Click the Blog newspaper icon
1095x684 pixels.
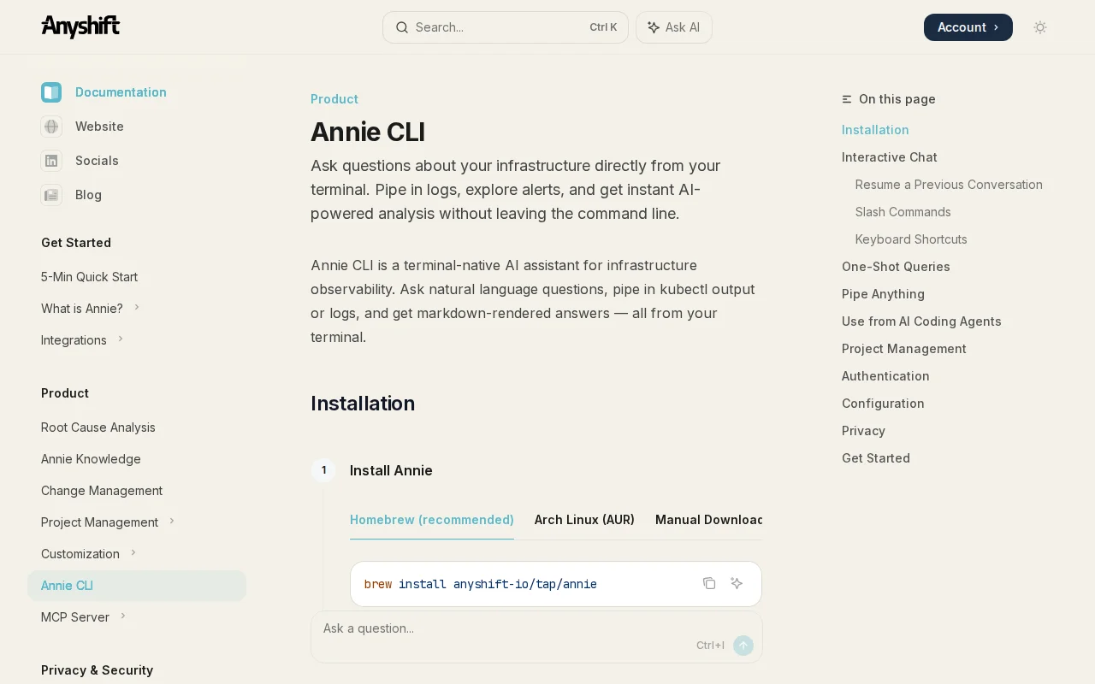pyautogui.click(x=51, y=195)
